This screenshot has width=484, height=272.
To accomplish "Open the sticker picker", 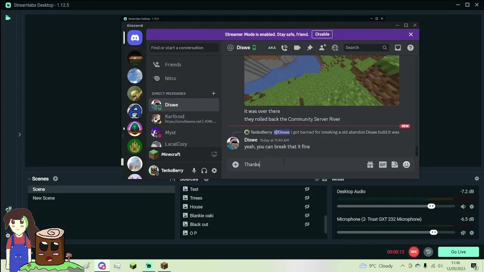I will pos(395,164).
